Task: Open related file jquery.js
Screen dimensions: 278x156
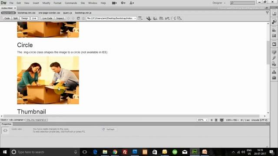Action: [x=68, y=13]
